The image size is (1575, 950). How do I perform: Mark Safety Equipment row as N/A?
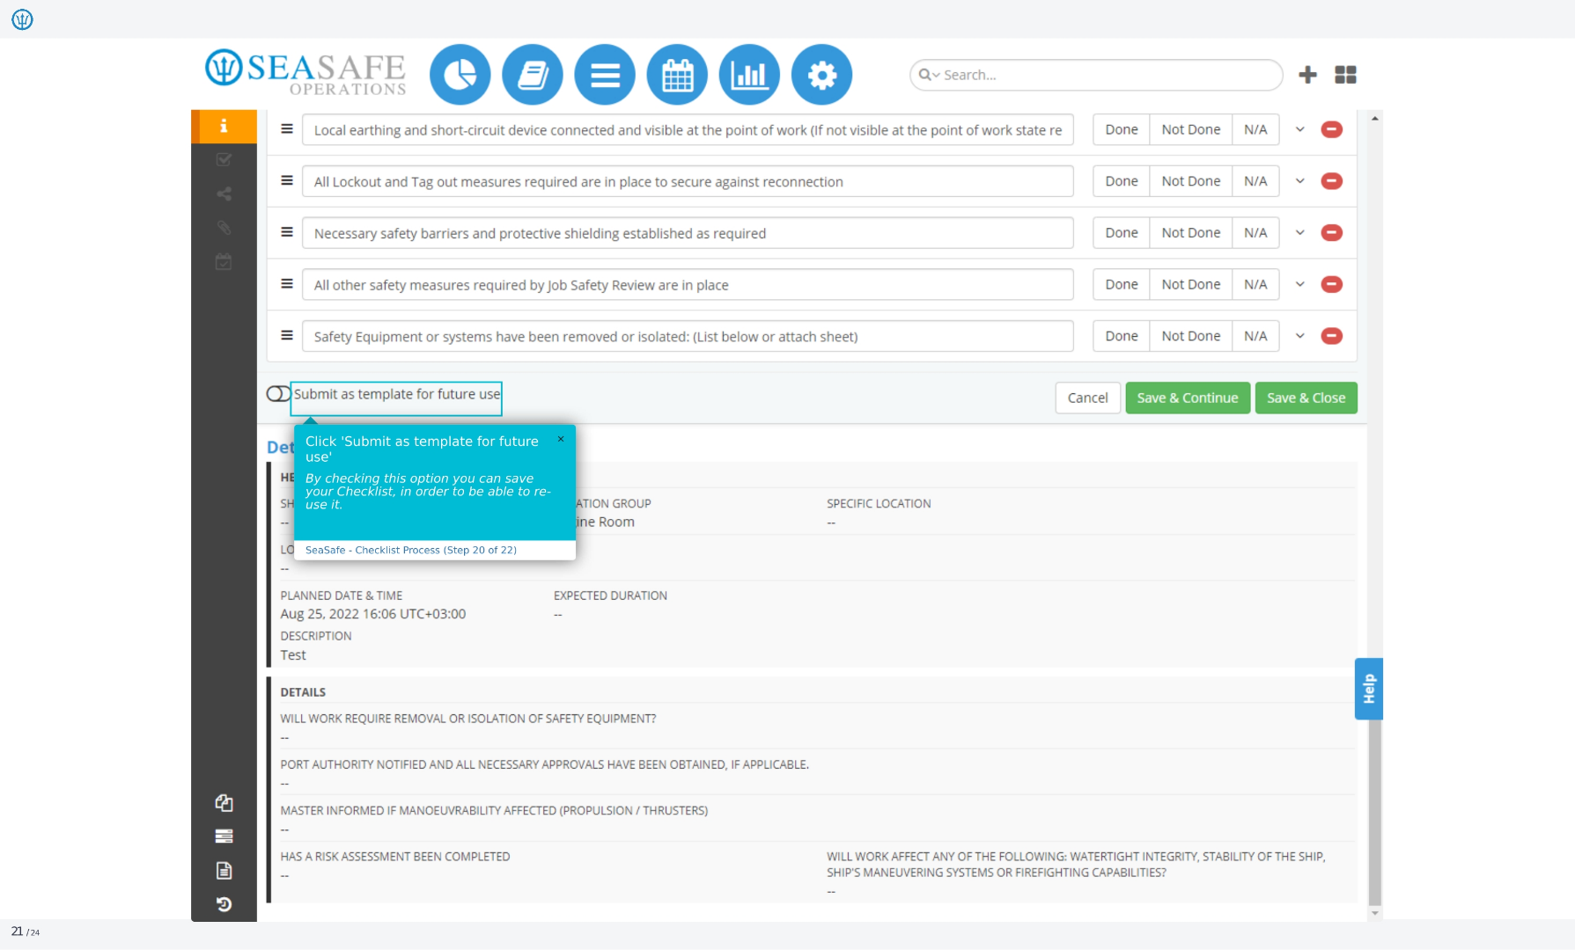tap(1255, 336)
